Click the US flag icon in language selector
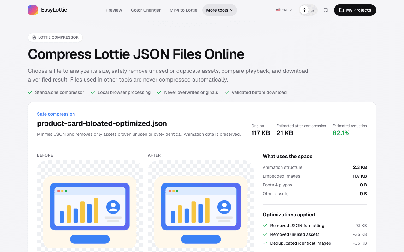Image resolution: width=404 pixels, height=252 pixels. 278,10
